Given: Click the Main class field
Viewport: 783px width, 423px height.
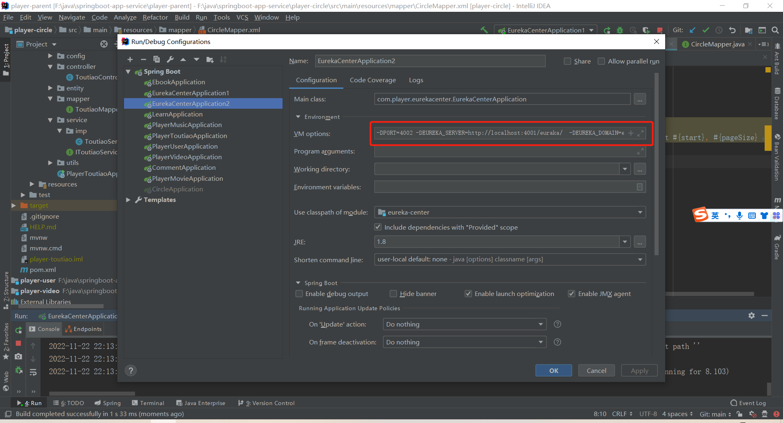Looking at the screenshot, I should coord(502,99).
